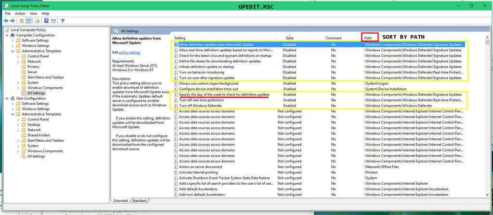
Task: Click the Up one level folder icon
Action: tap(22, 21)
